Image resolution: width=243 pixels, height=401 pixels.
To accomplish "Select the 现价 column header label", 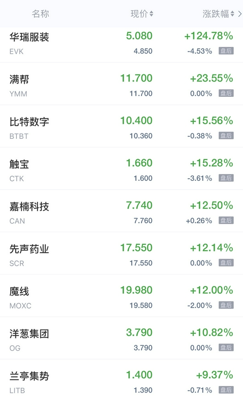I will [139, 14].
